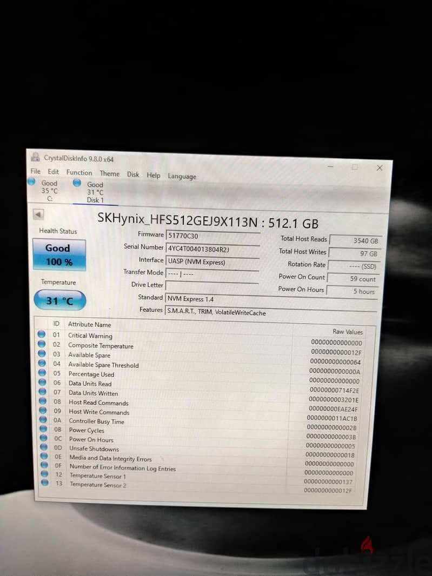Click status icon of Error Information Log Entries row
The image size is (432, 576).
click(44, 465)
